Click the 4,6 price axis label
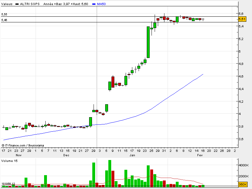252x189 pixels. (241, 76)
